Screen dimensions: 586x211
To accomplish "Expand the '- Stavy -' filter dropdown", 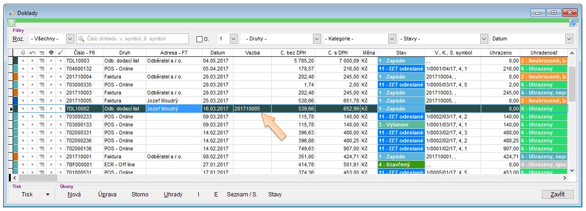I will pos(484,39).
